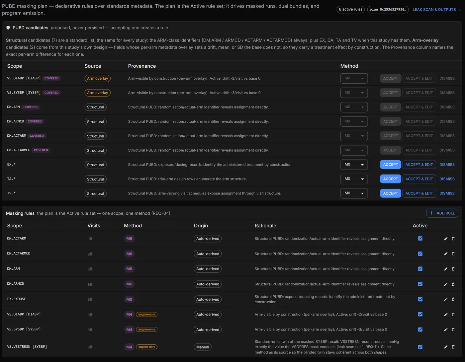Screen dimensions: 465x362
Task: Open Method dropdown in VS.DIABP candidate row
Action: coord(354,78)
